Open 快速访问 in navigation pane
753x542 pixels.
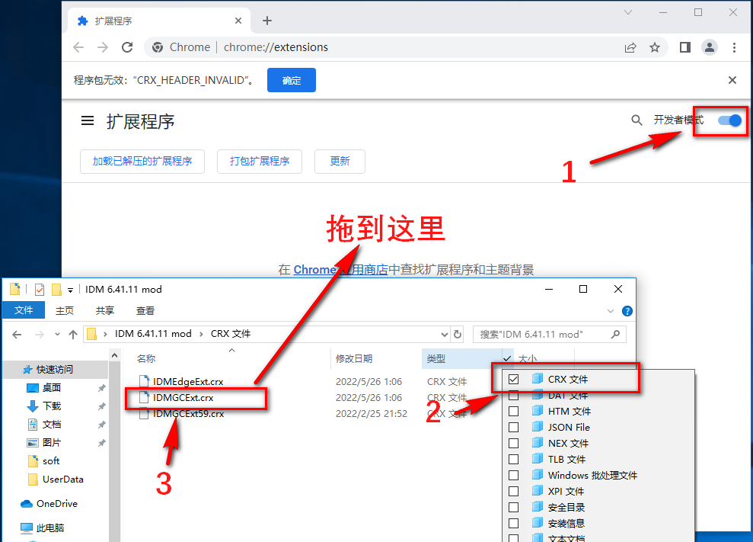(x=55, y=370)
